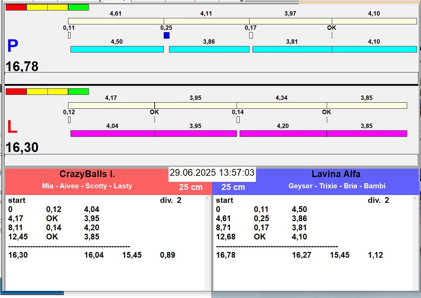Click the 0,14 changeover marker in lane L
Screen dimensions: 421x298
tap(238, 120)
